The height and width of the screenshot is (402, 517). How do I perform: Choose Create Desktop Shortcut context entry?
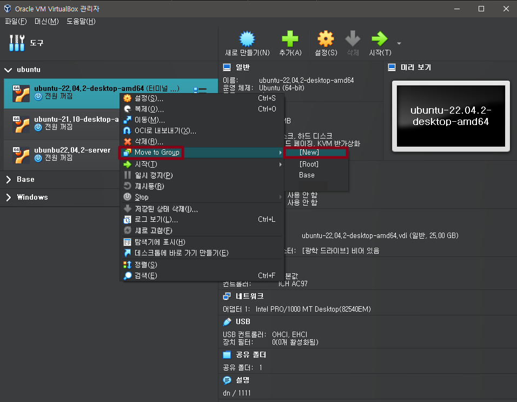[x=202, y=253]
